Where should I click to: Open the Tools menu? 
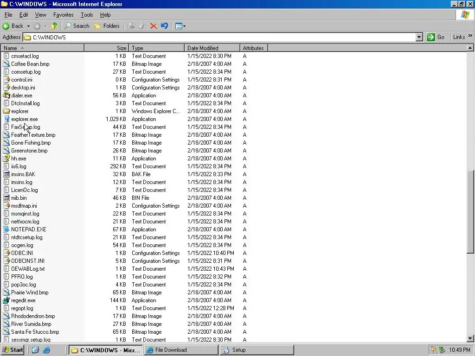[87, 15]
